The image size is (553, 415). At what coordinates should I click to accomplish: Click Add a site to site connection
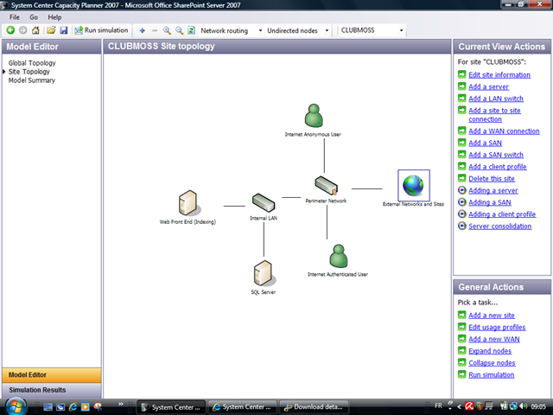click(494, 115)
